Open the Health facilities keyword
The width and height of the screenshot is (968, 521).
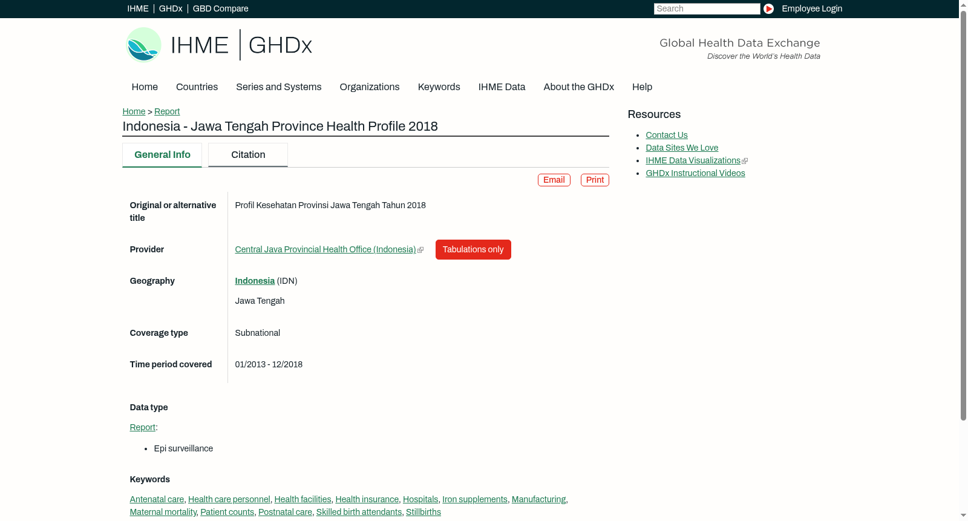303,499
